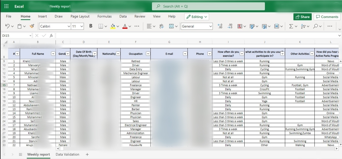
Task: Increase decimal places
Action: point(230,26)
